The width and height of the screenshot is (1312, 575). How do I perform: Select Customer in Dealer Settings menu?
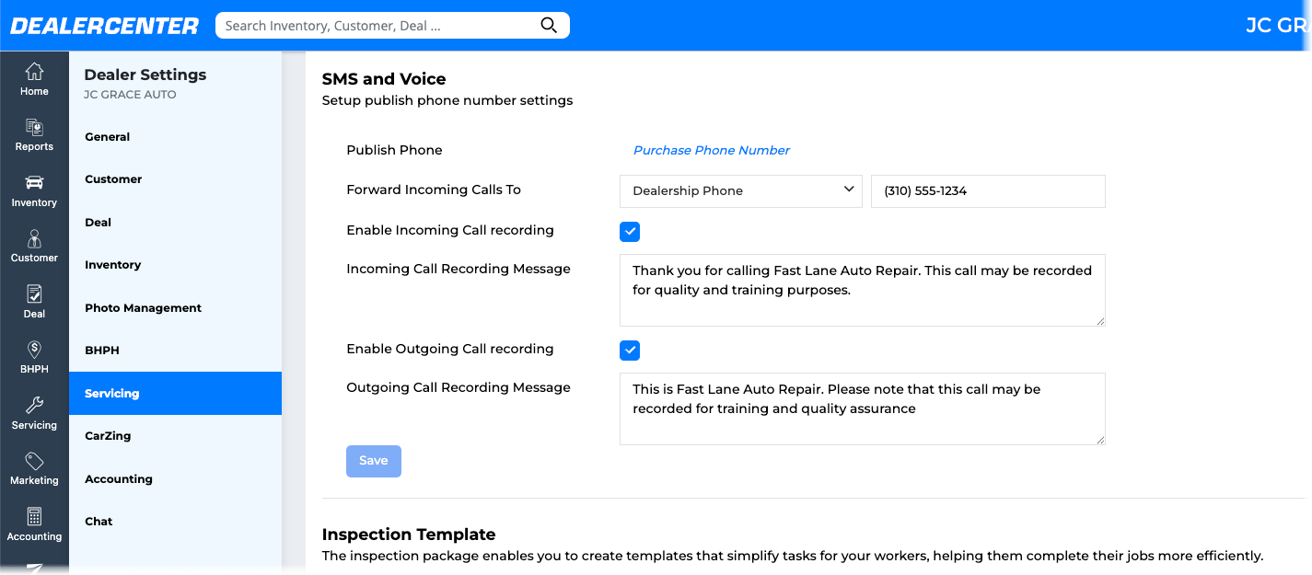pyautogui.click(x=175, y=179)
